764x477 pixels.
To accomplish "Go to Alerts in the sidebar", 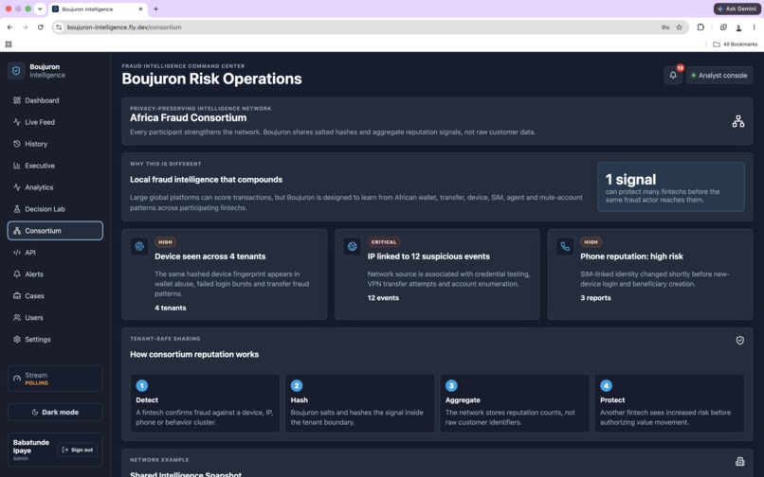I will tap(55, 274).
